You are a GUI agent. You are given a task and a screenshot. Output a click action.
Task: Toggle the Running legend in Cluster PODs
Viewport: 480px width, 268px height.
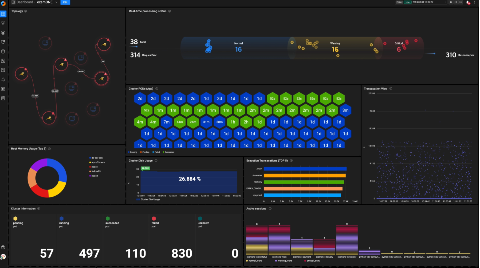[x=133, y=152]
